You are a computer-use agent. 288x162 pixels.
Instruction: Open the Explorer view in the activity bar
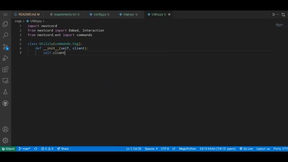(5, 24)
